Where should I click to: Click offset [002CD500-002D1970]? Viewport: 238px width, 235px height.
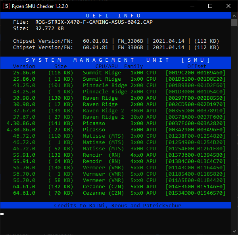point(196,104)
